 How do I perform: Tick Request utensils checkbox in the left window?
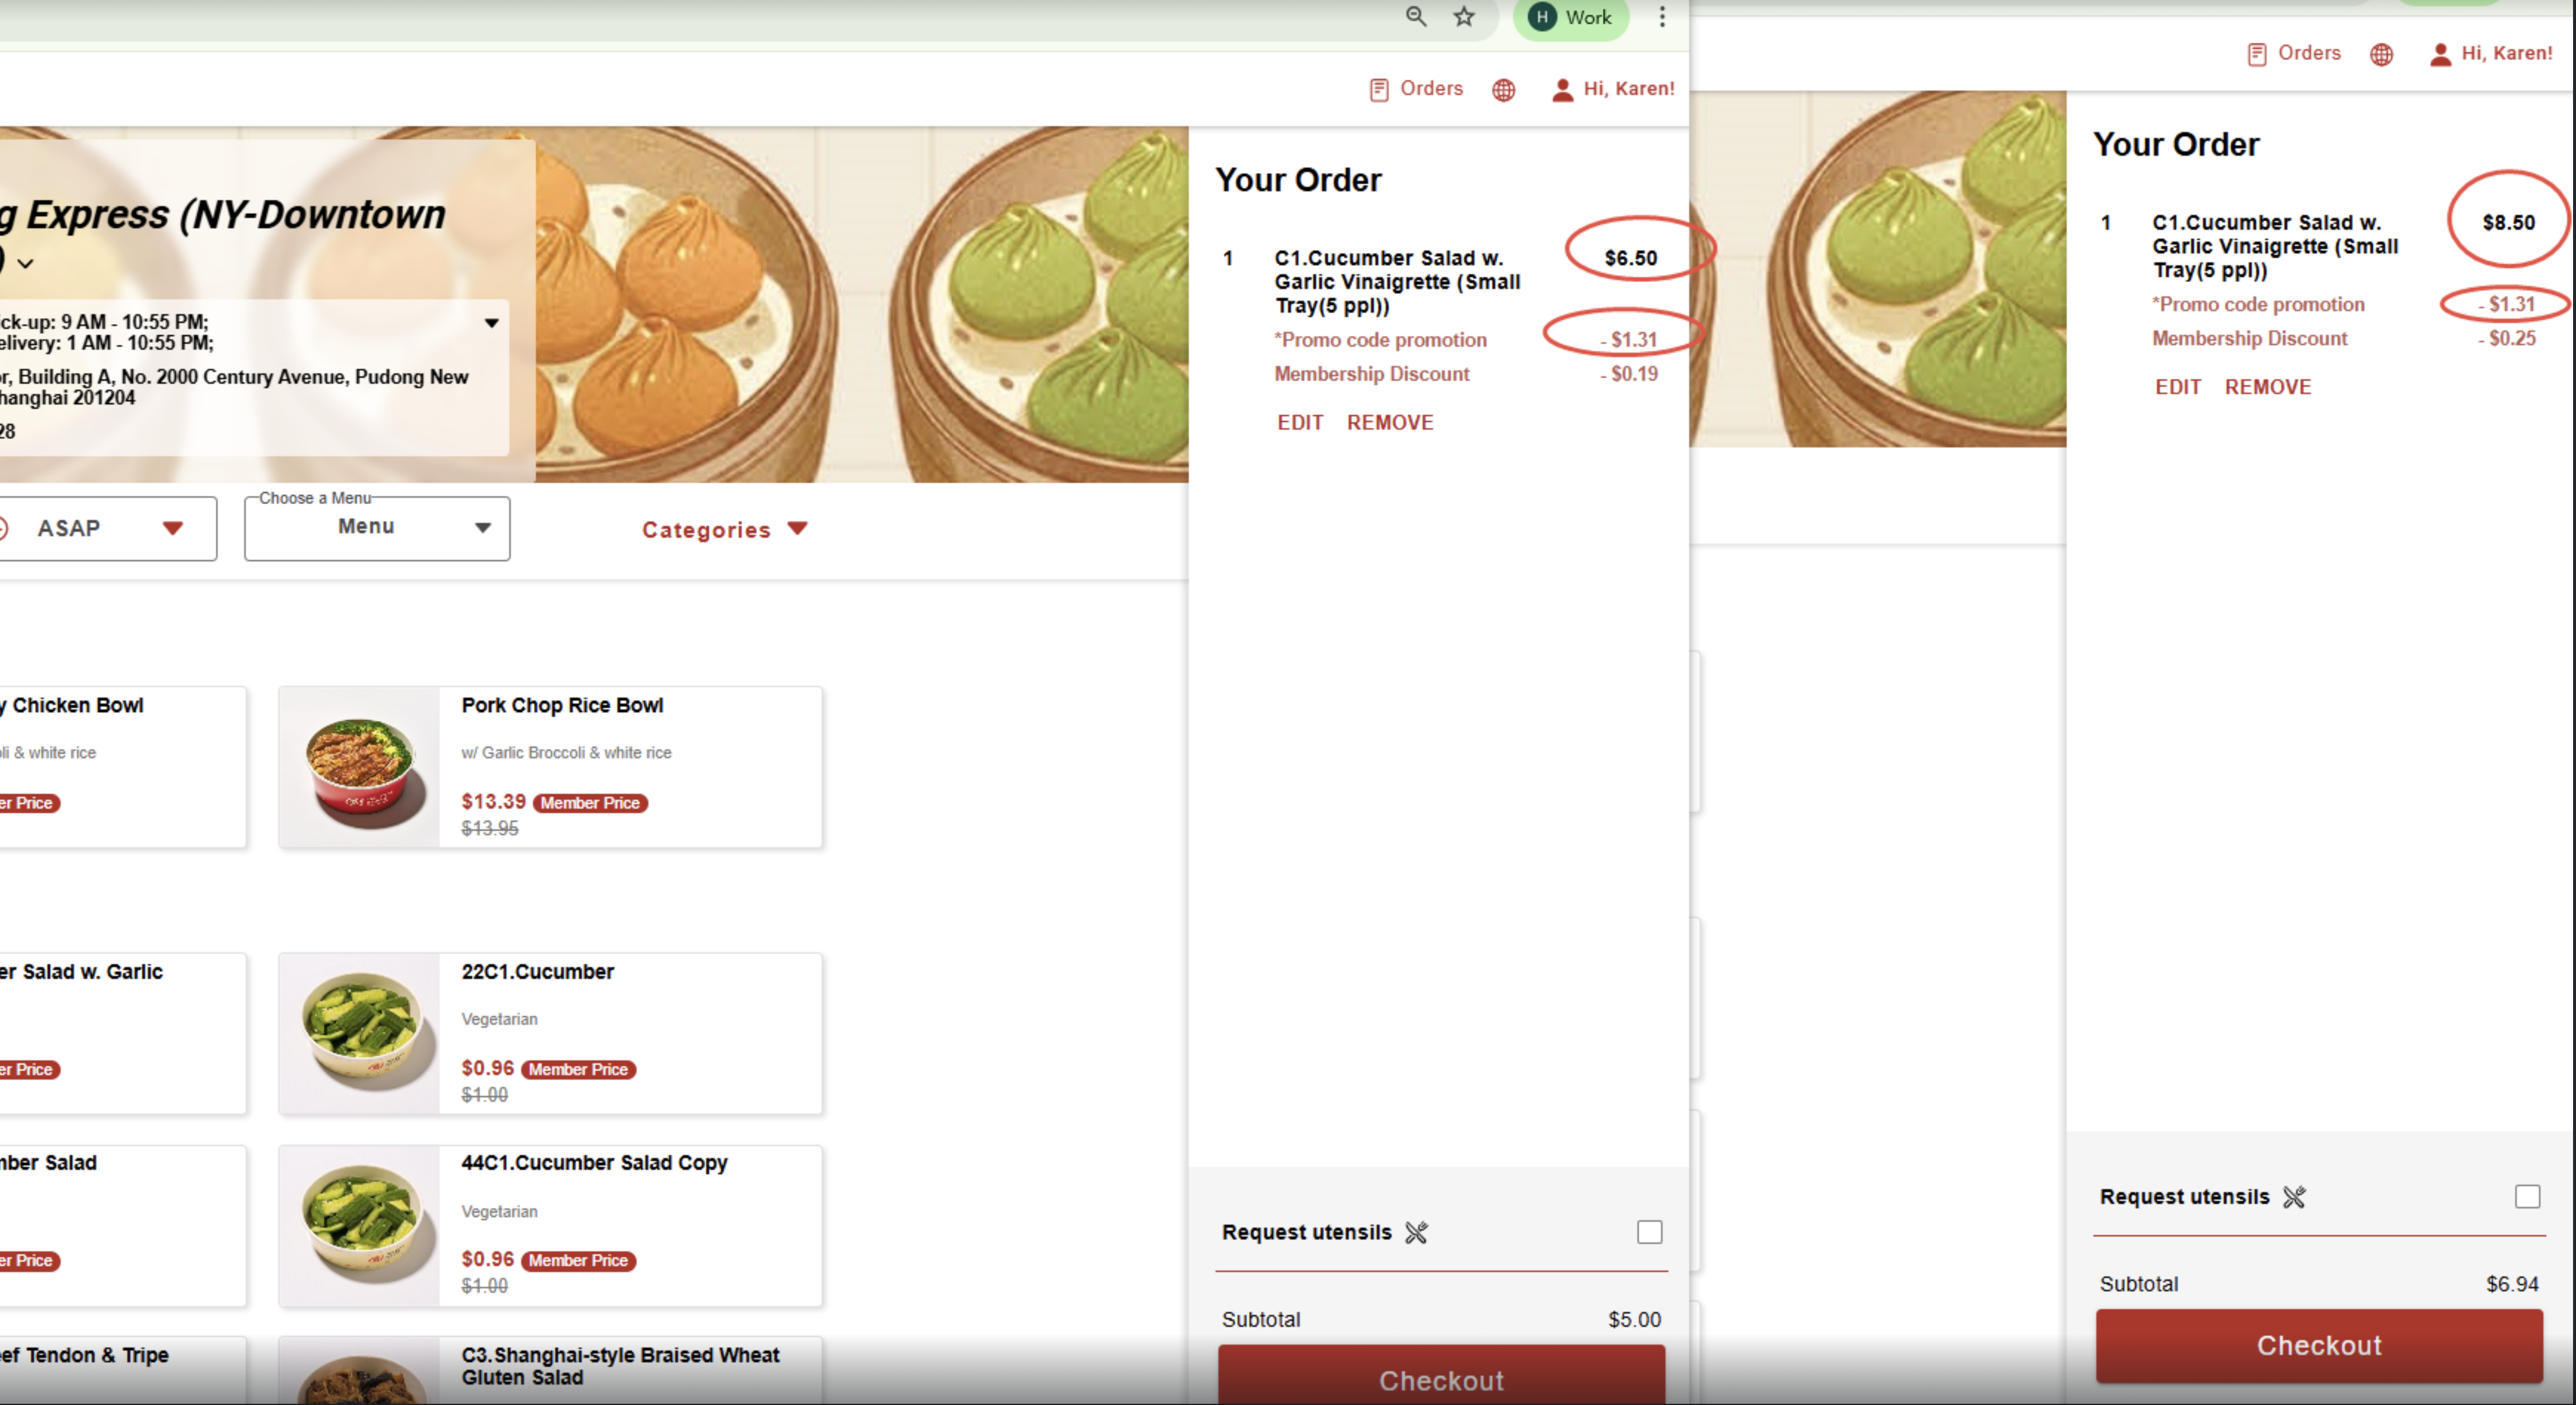coord(1650,1232)
